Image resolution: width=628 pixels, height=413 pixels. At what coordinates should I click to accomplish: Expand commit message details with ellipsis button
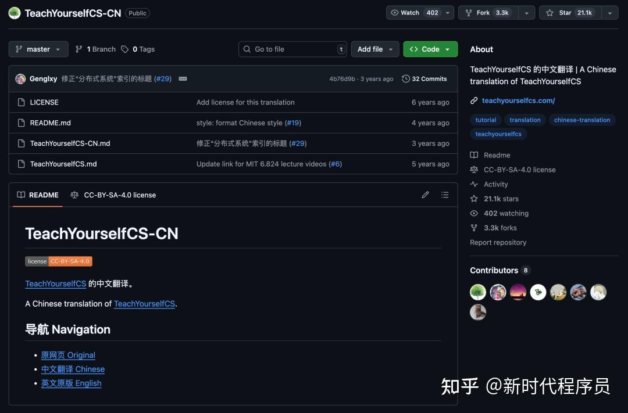click(183, 79)
